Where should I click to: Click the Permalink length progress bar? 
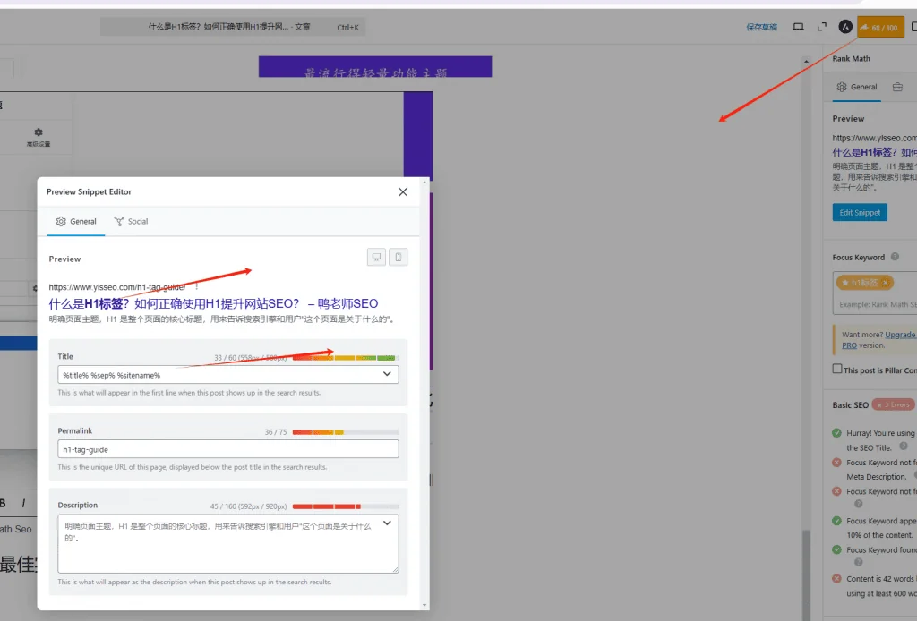click(x=345, y=432)
